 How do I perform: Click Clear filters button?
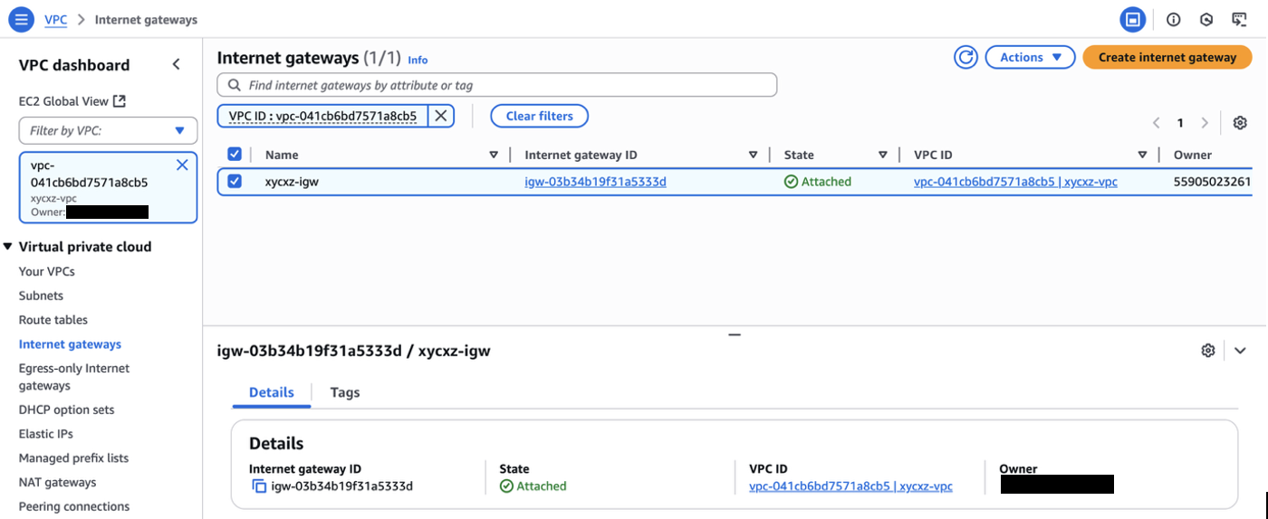pos(539,116)
